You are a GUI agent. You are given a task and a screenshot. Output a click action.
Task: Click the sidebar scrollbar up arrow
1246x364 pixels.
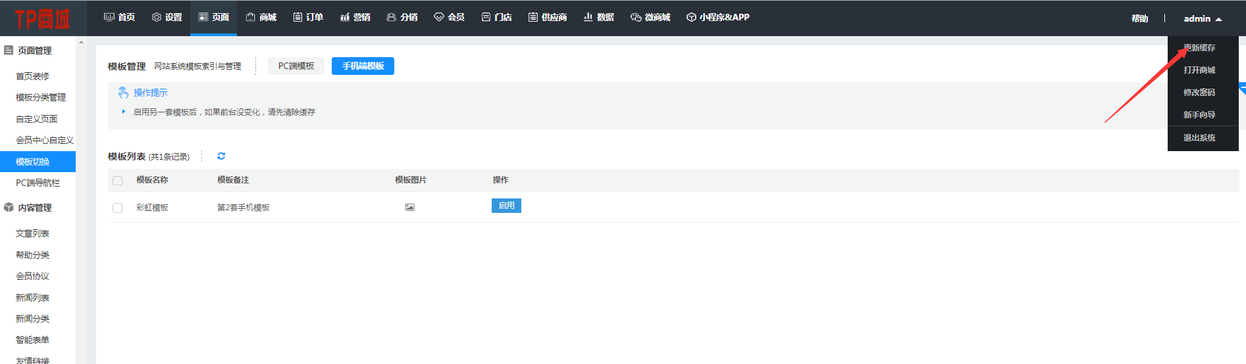click(x=81, y=42)
